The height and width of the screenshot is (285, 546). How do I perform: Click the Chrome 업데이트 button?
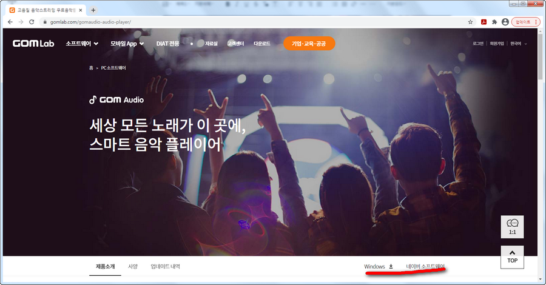[526, 22]
